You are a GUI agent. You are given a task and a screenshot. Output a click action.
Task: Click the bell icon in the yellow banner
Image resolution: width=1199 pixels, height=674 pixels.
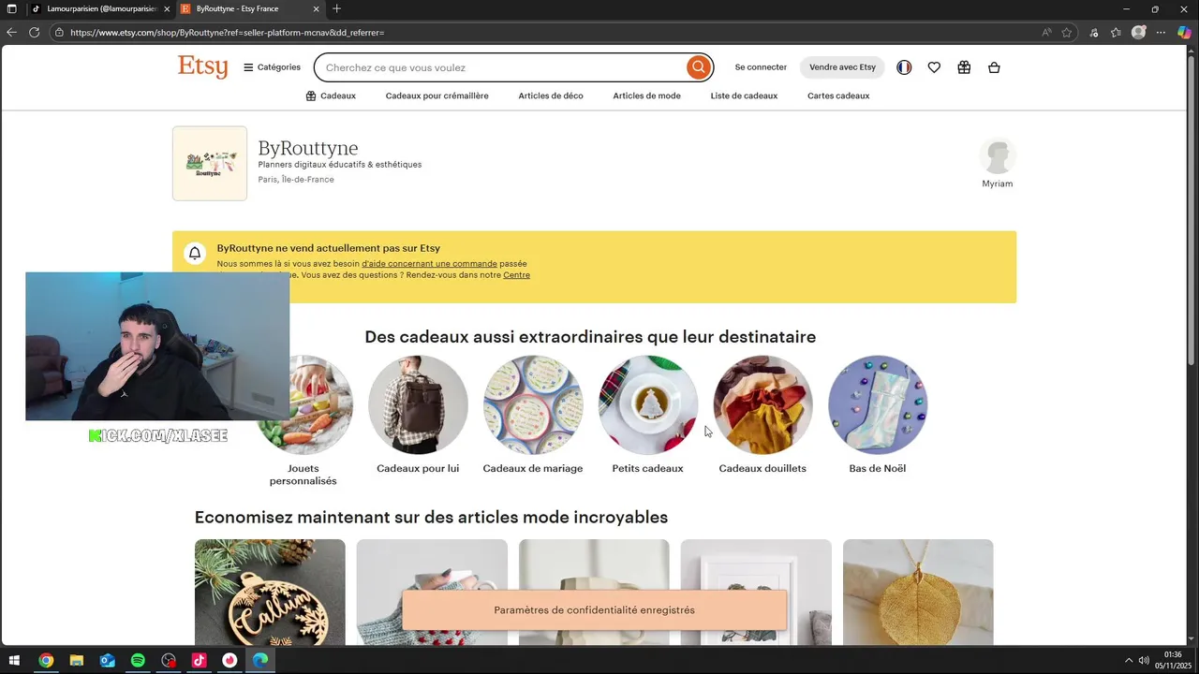[195, 253]
